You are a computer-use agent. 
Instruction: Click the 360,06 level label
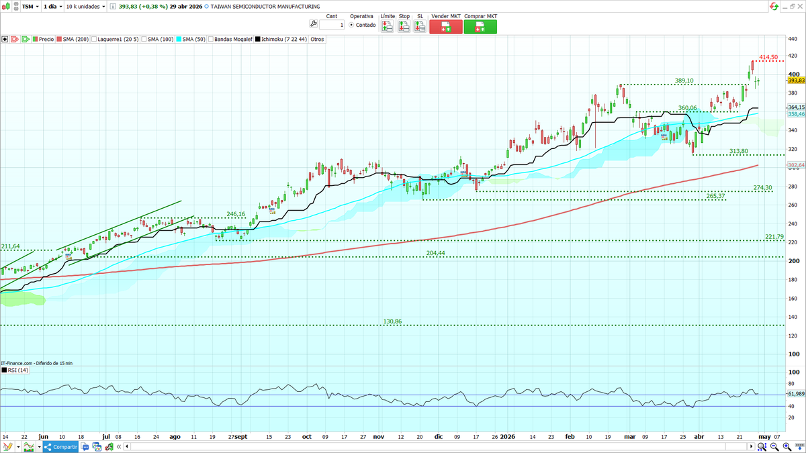[x=688, y=108]
